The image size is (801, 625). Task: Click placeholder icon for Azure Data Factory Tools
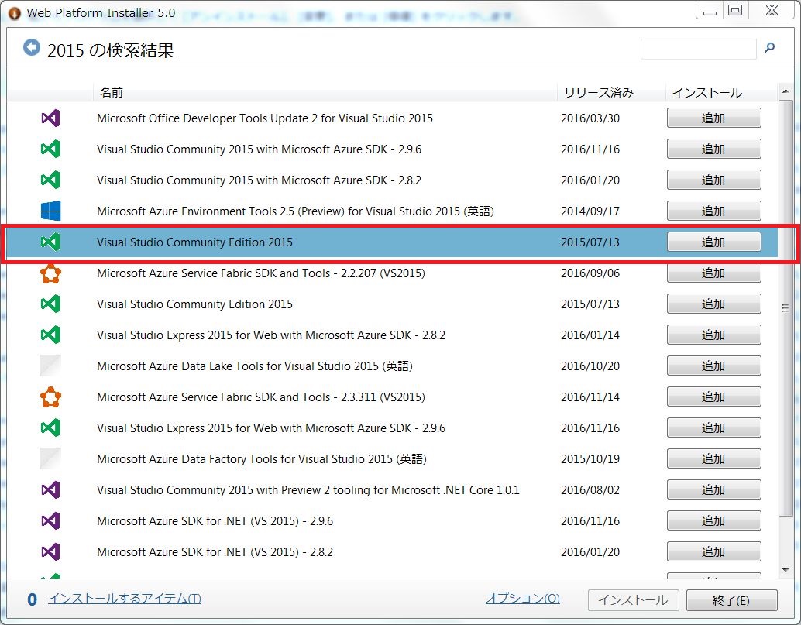point(50,459)
